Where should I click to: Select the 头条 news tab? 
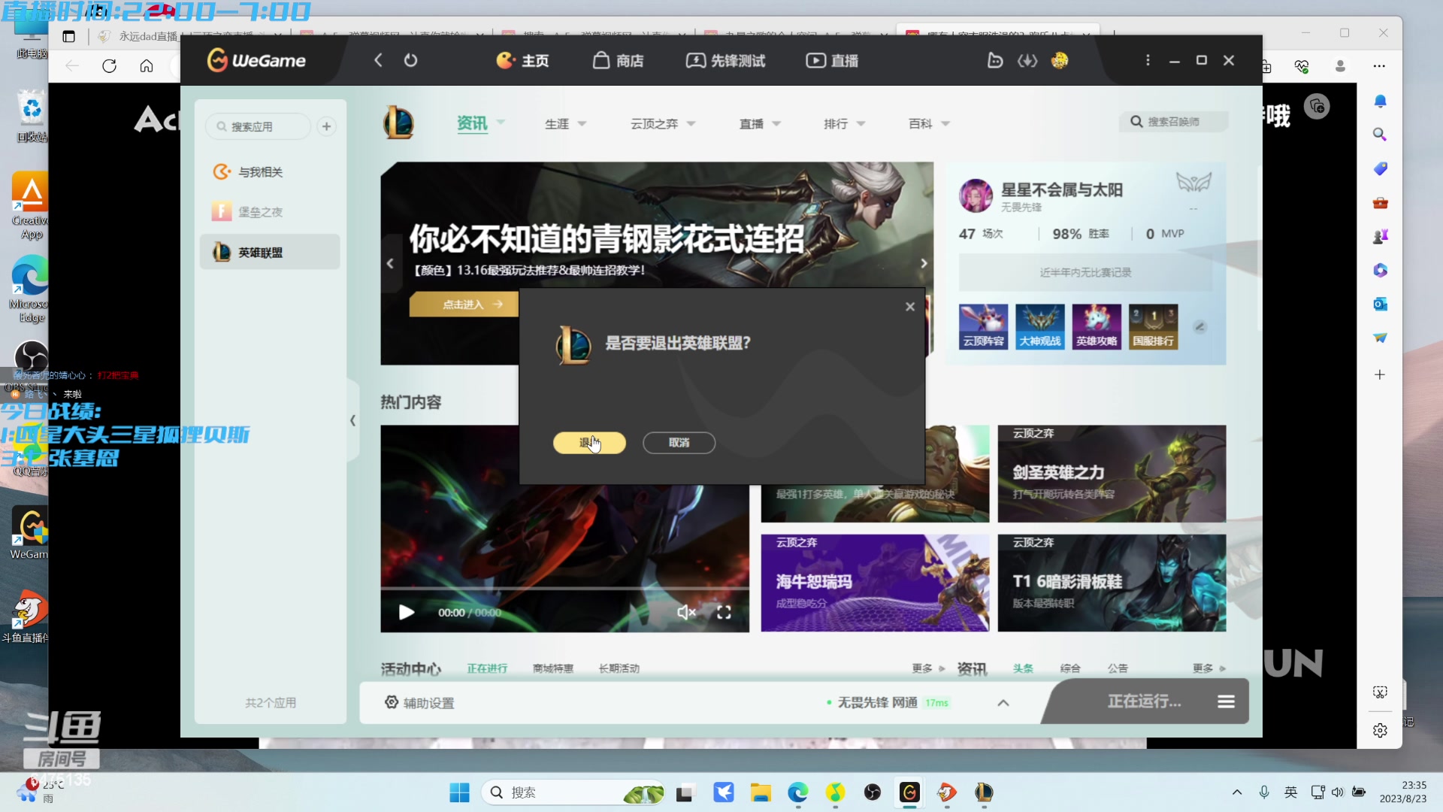(1023, 668)
